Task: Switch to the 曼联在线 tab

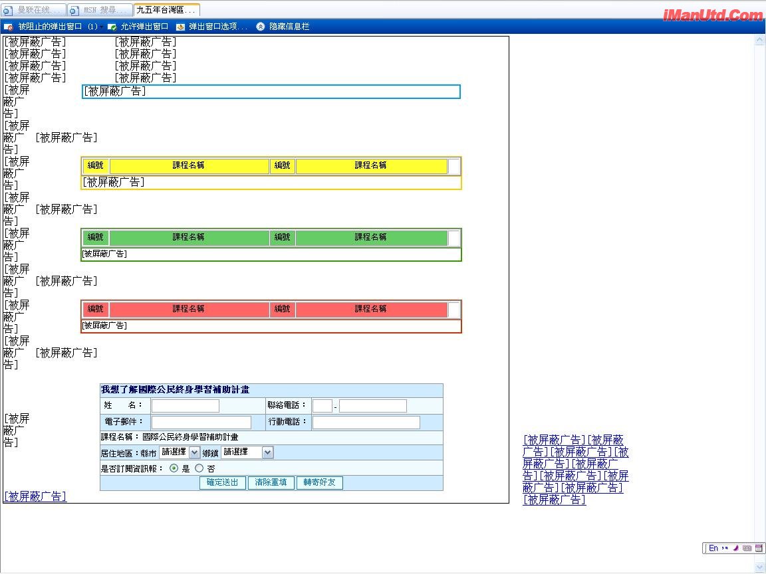Action: 35,10
